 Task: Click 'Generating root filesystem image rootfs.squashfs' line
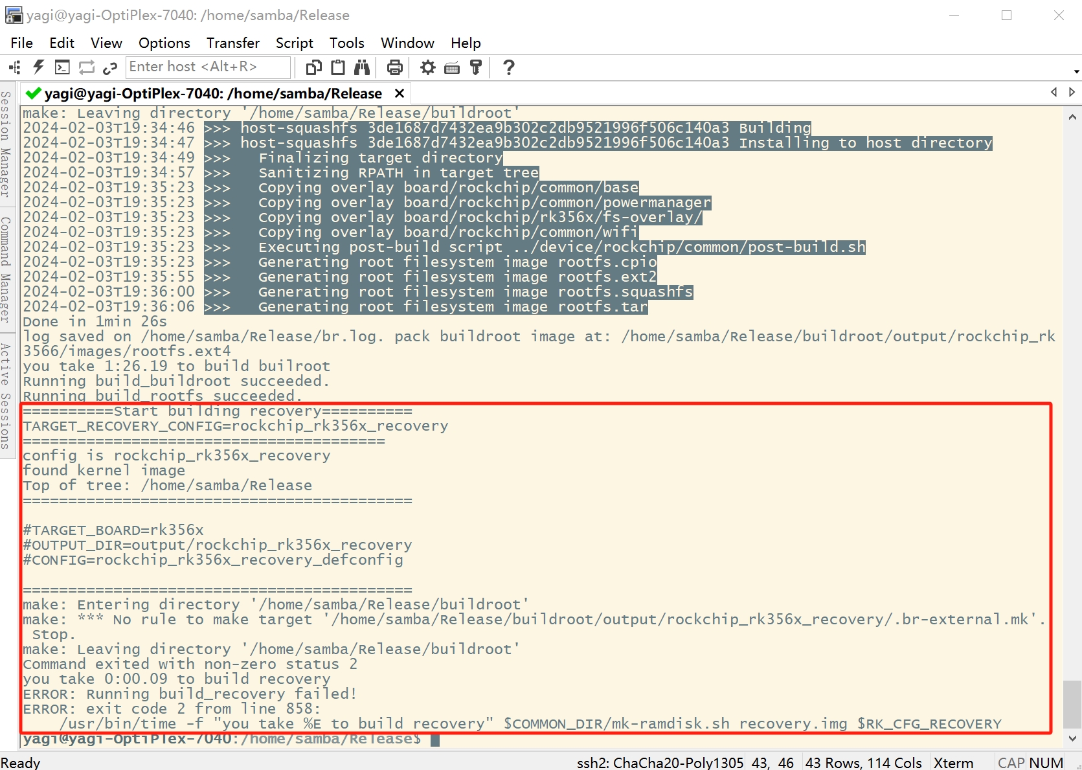tap(476, 292)
